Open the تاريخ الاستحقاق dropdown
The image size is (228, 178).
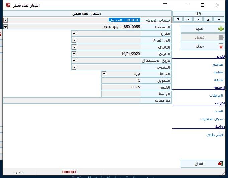coord(74,61)
